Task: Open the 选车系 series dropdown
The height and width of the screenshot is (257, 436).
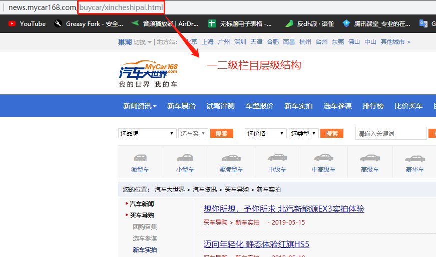Action: (x=193, y=133)
